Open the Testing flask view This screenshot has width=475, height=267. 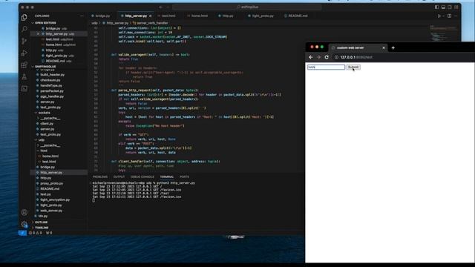(24, 76)
